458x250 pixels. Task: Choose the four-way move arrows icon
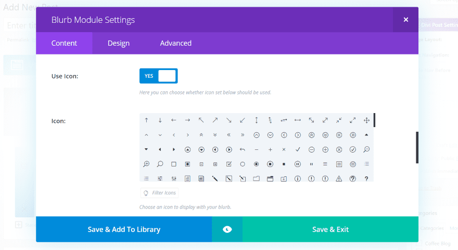(366, 120)
